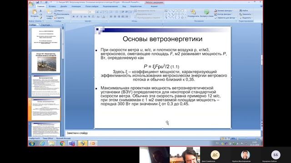This screenshot has width=291, height=163.
Task: Open the Формат drawing tools tab
Action: pyautogui.click(x=154, y=6)
